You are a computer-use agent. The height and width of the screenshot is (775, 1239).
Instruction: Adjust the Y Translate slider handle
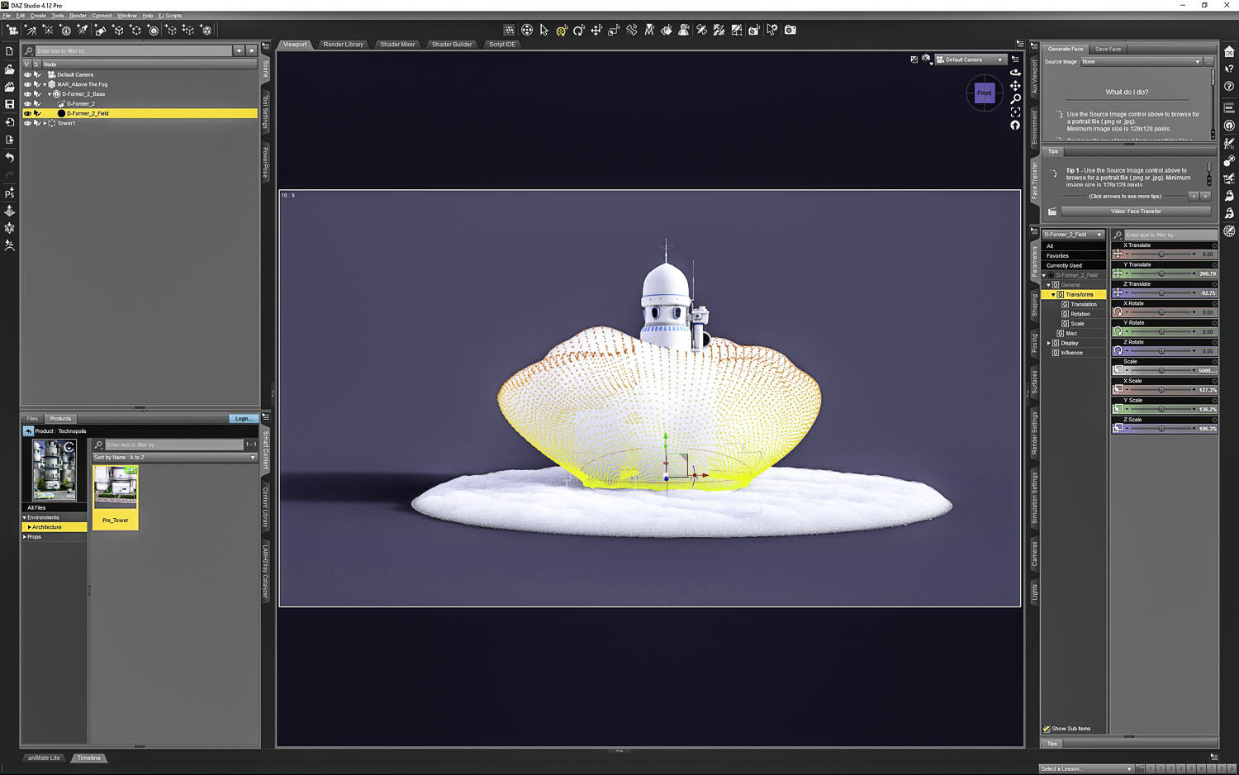[1161, 273]
